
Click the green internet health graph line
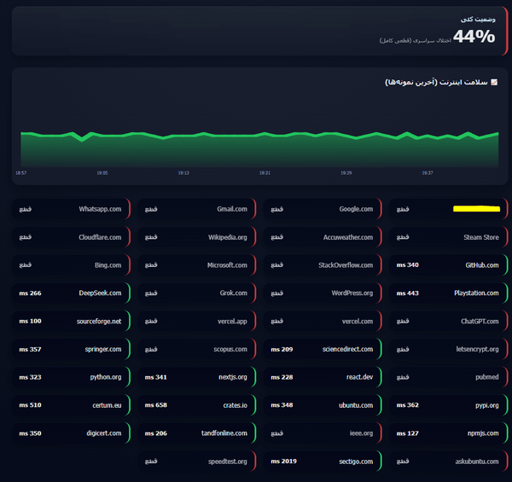click(x=259, y=135)
